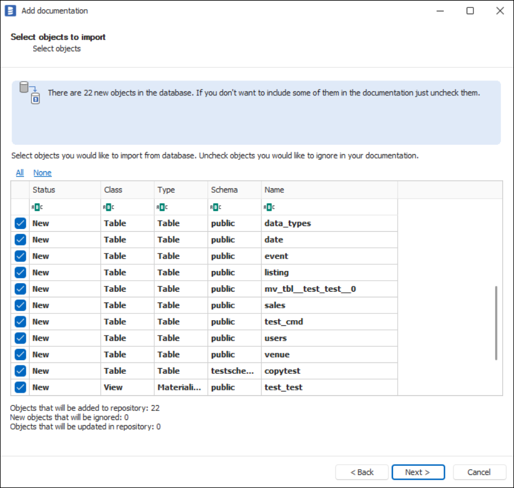Select the mv_tbl__test_test__0 name cell
This screenshot has width=514, height=488.
(x=330, y=289)
